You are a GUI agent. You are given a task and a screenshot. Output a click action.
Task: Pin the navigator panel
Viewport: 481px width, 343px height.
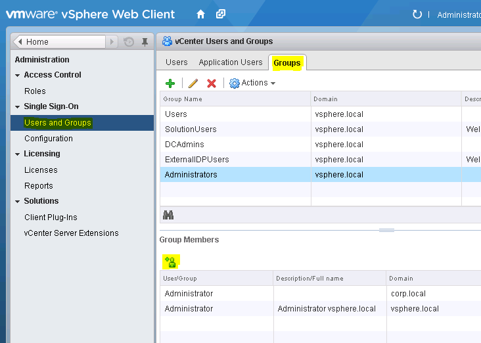click(145, 41)
